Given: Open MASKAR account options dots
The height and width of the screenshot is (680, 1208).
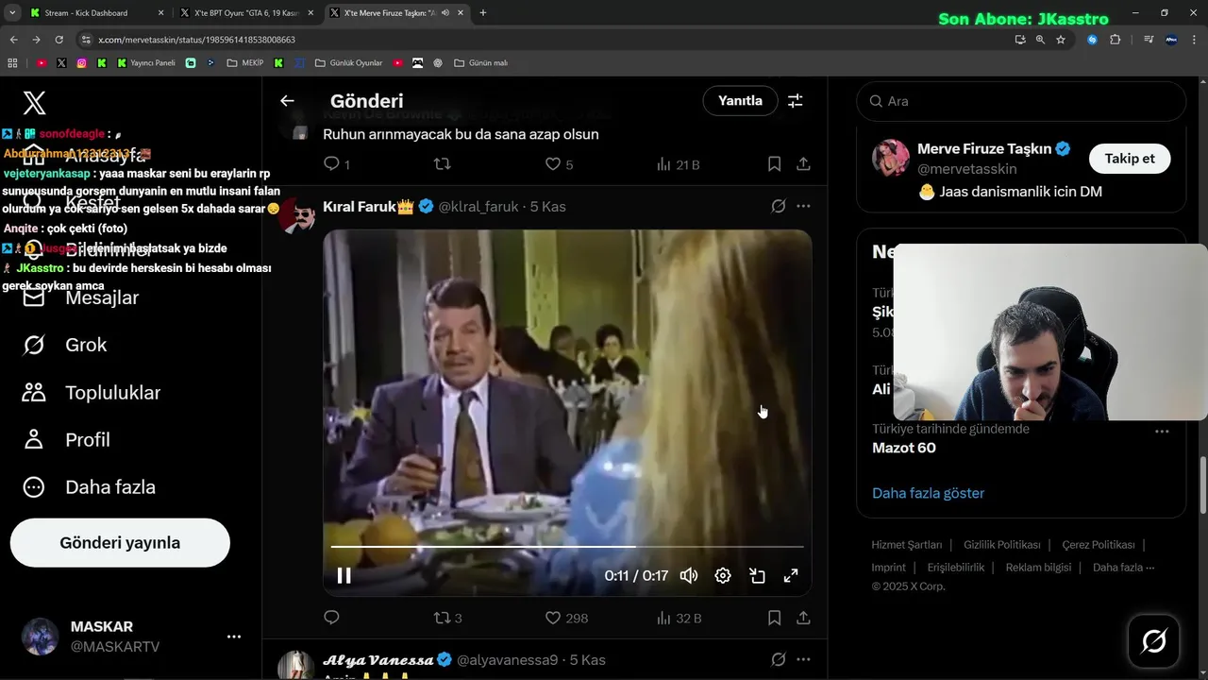Looking at the screenshot, I should coord(234,637).
